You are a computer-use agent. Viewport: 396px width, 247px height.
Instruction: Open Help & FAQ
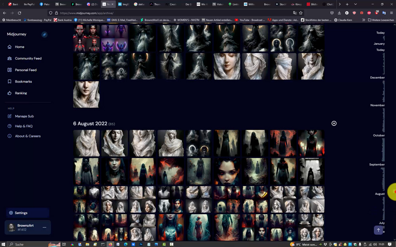[23, 126]
